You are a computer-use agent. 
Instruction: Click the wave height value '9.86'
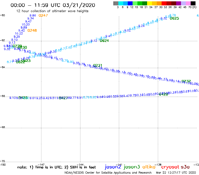coord(33,16)
